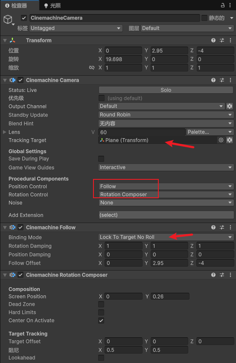The image size is (236, 363).
Task: Open the Tracking Target object picker circle
Action: pos(221,140)
